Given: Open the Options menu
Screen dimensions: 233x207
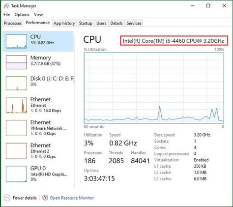Looking at the screenshot, I should click(22, 15).
